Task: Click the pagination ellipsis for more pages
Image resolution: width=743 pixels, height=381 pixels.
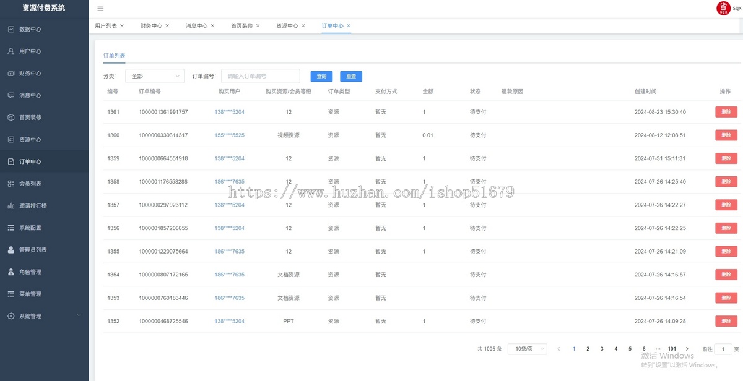Action: (x=658, y=349)
